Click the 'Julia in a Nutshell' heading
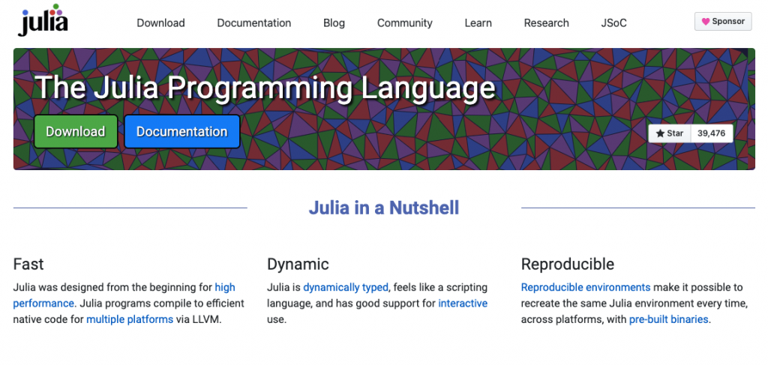The image size is (768, 365). (384, 208)
